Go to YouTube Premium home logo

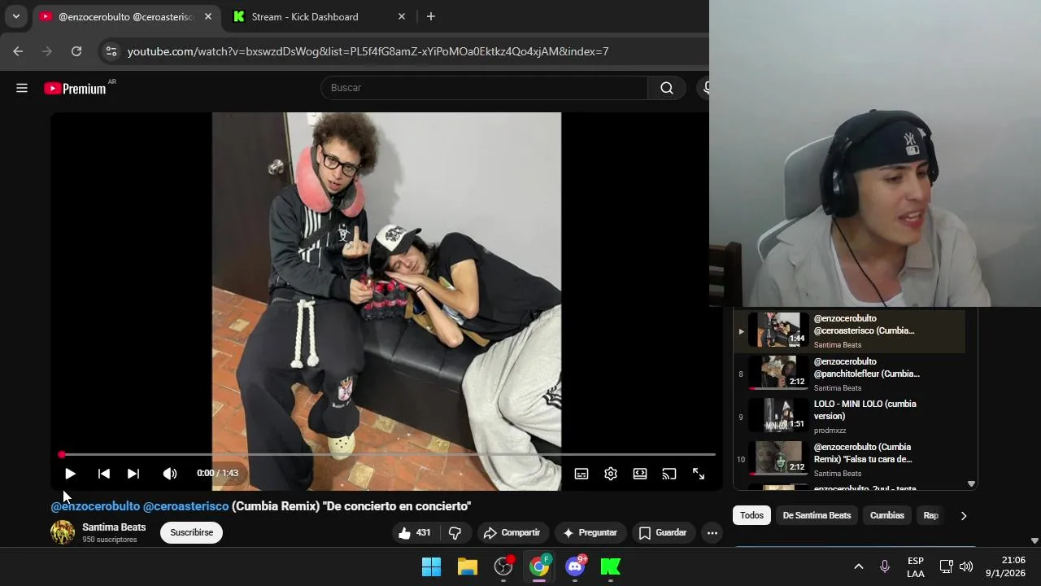pos(75,88)
